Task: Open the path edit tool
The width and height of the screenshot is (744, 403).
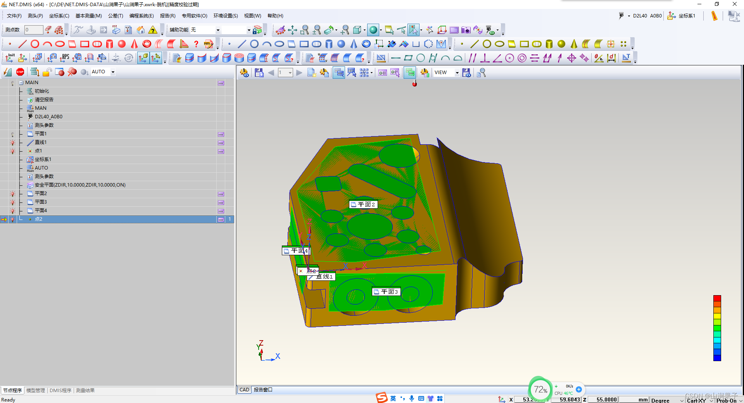Action: (209, 44)
